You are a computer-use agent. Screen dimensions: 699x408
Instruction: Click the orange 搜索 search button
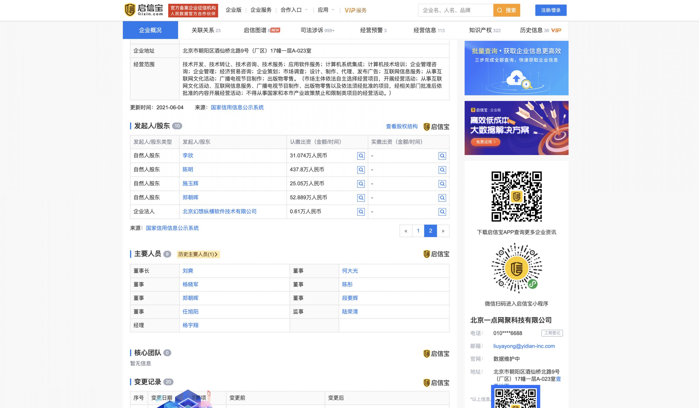(x=506, y=10)
